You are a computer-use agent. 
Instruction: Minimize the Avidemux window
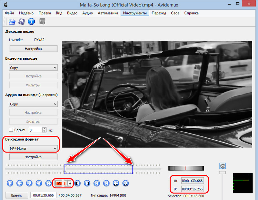[x=229, y=4]
